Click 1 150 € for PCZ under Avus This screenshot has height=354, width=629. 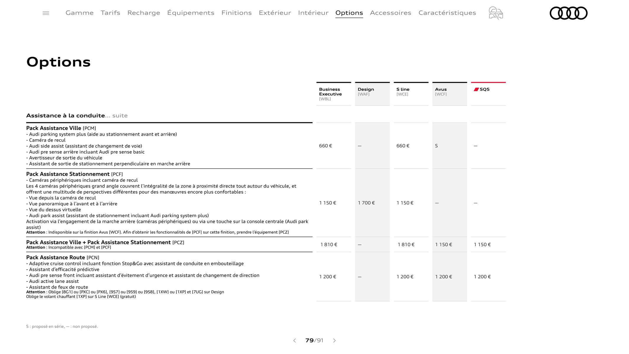(x=444, y=245)
